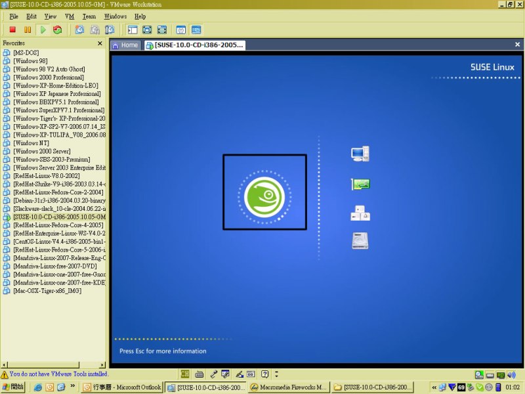
Task: Enter full screen mode from toolbar
Action: click(x=147, y=30)
